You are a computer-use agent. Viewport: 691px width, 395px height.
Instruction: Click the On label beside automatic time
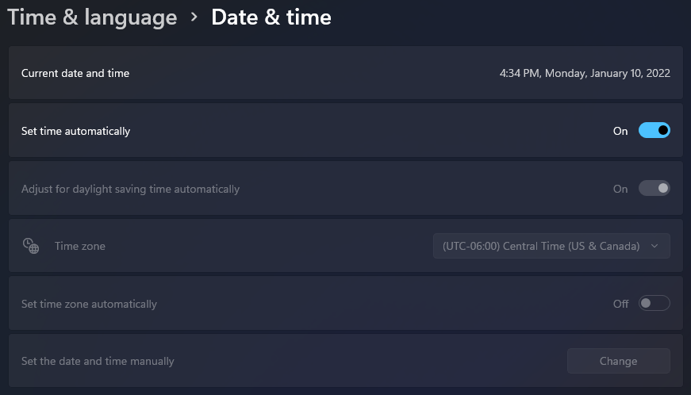click(x=620, y=131)
